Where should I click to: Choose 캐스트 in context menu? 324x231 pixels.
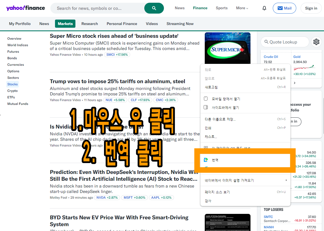click(x=245, y=136)
